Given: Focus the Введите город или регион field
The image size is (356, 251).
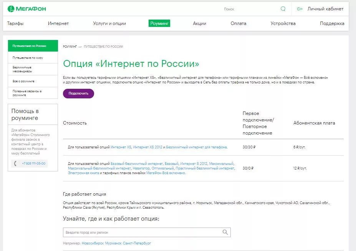Looking at the screenshot, I should (x=147, y=232).
